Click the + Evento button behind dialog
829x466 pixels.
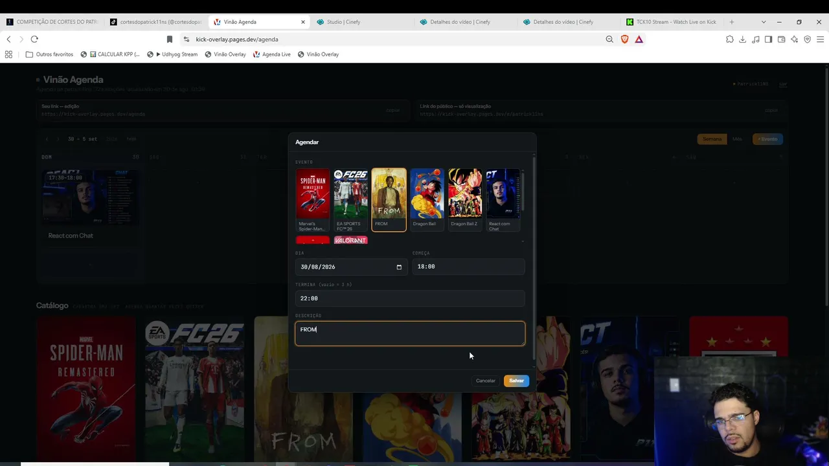[767, 139]
